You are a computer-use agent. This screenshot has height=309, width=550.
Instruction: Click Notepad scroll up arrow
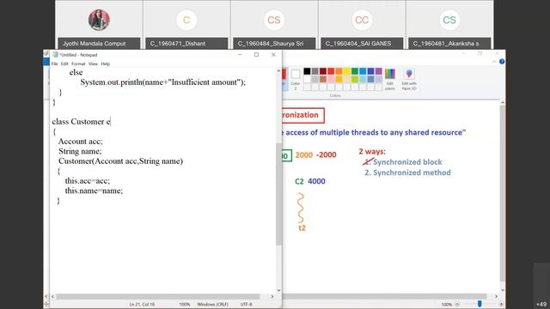[278, 71]
